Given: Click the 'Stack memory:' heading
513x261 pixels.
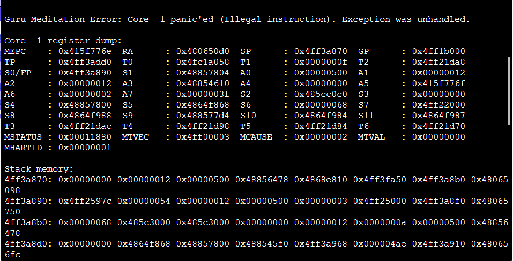Looking at the screenshot, I should pyautogui.click(x=39, y=170).
